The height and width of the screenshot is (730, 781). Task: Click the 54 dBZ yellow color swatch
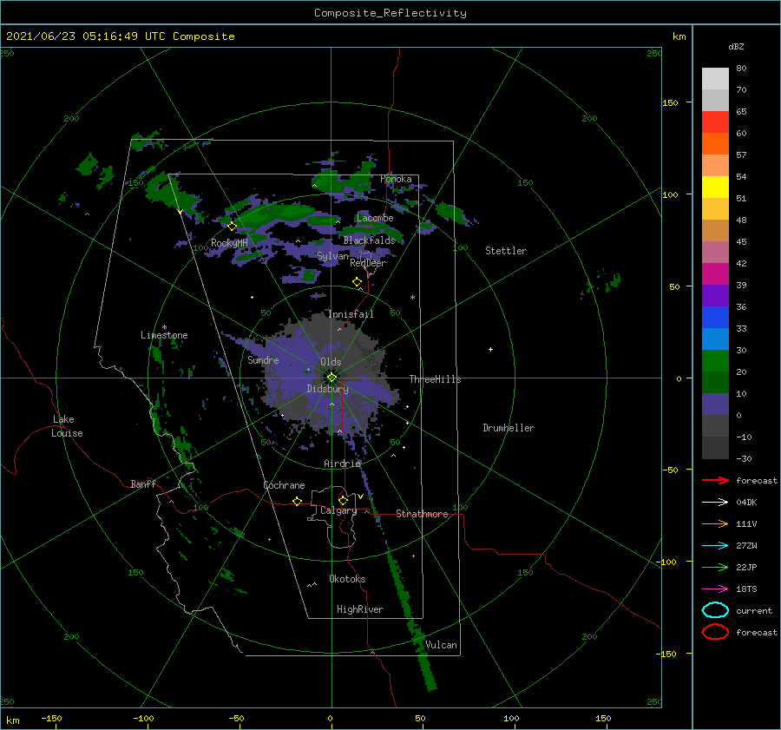point(715,187)
